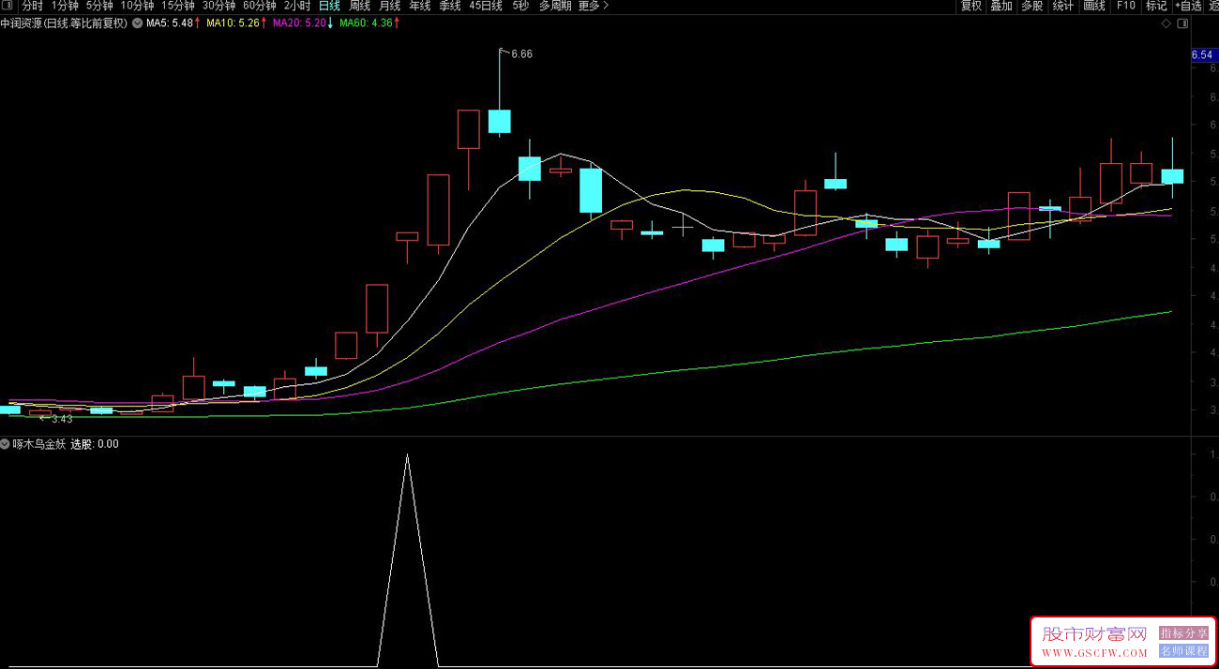Select the 周线 weekly period tab

tap(360, 6)
